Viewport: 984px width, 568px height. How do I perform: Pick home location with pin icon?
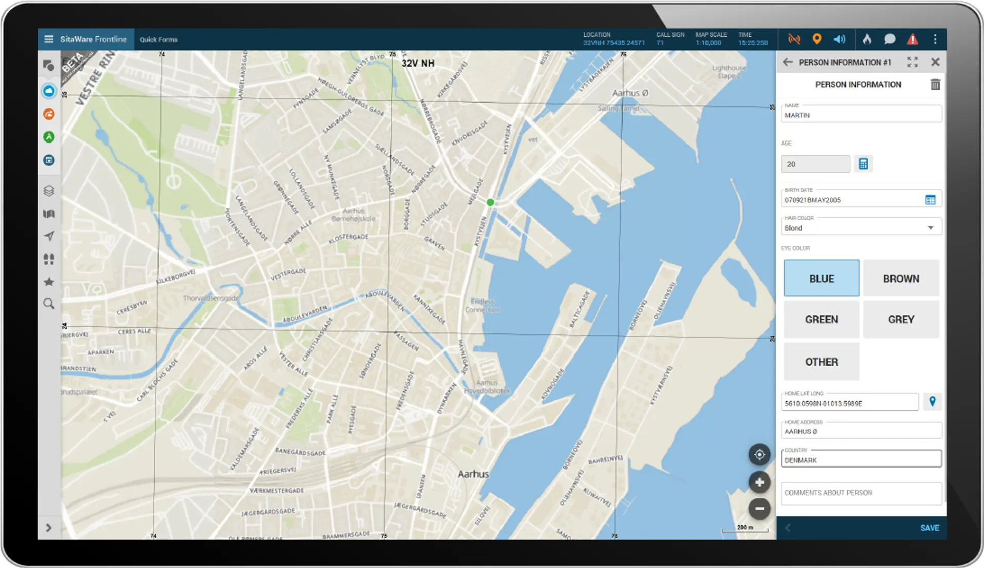(932, 402)
